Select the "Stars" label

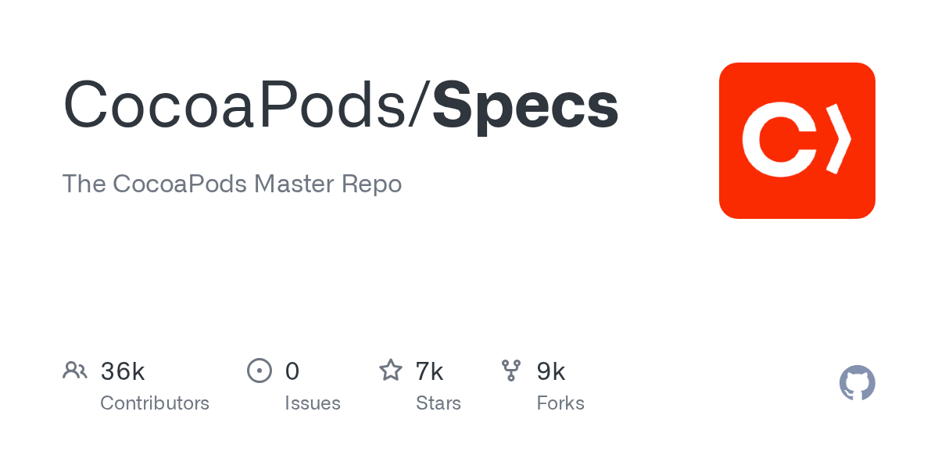click(439, 403)
